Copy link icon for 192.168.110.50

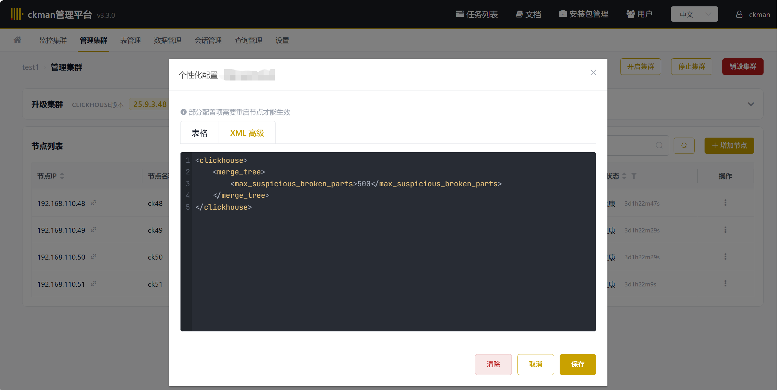pos(93,256)
